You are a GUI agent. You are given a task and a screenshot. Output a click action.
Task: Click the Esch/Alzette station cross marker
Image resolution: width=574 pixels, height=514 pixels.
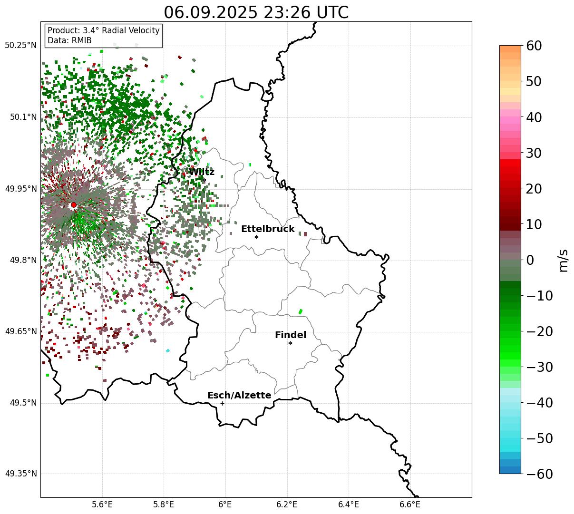coord(222,403)
